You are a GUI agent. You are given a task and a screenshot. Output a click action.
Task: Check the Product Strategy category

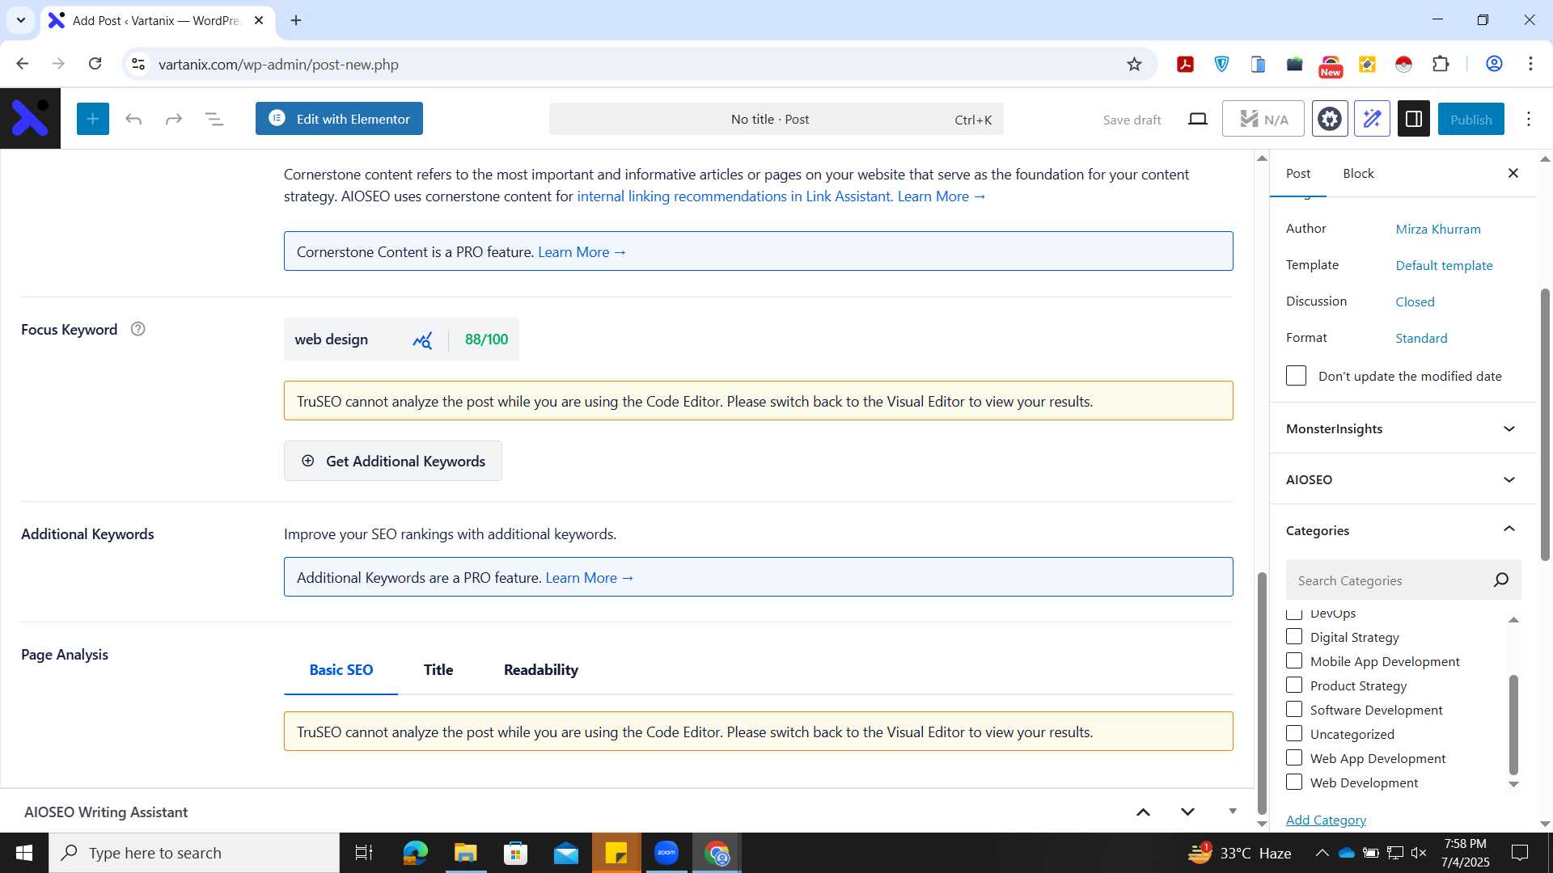click(x=1294, y=685)
